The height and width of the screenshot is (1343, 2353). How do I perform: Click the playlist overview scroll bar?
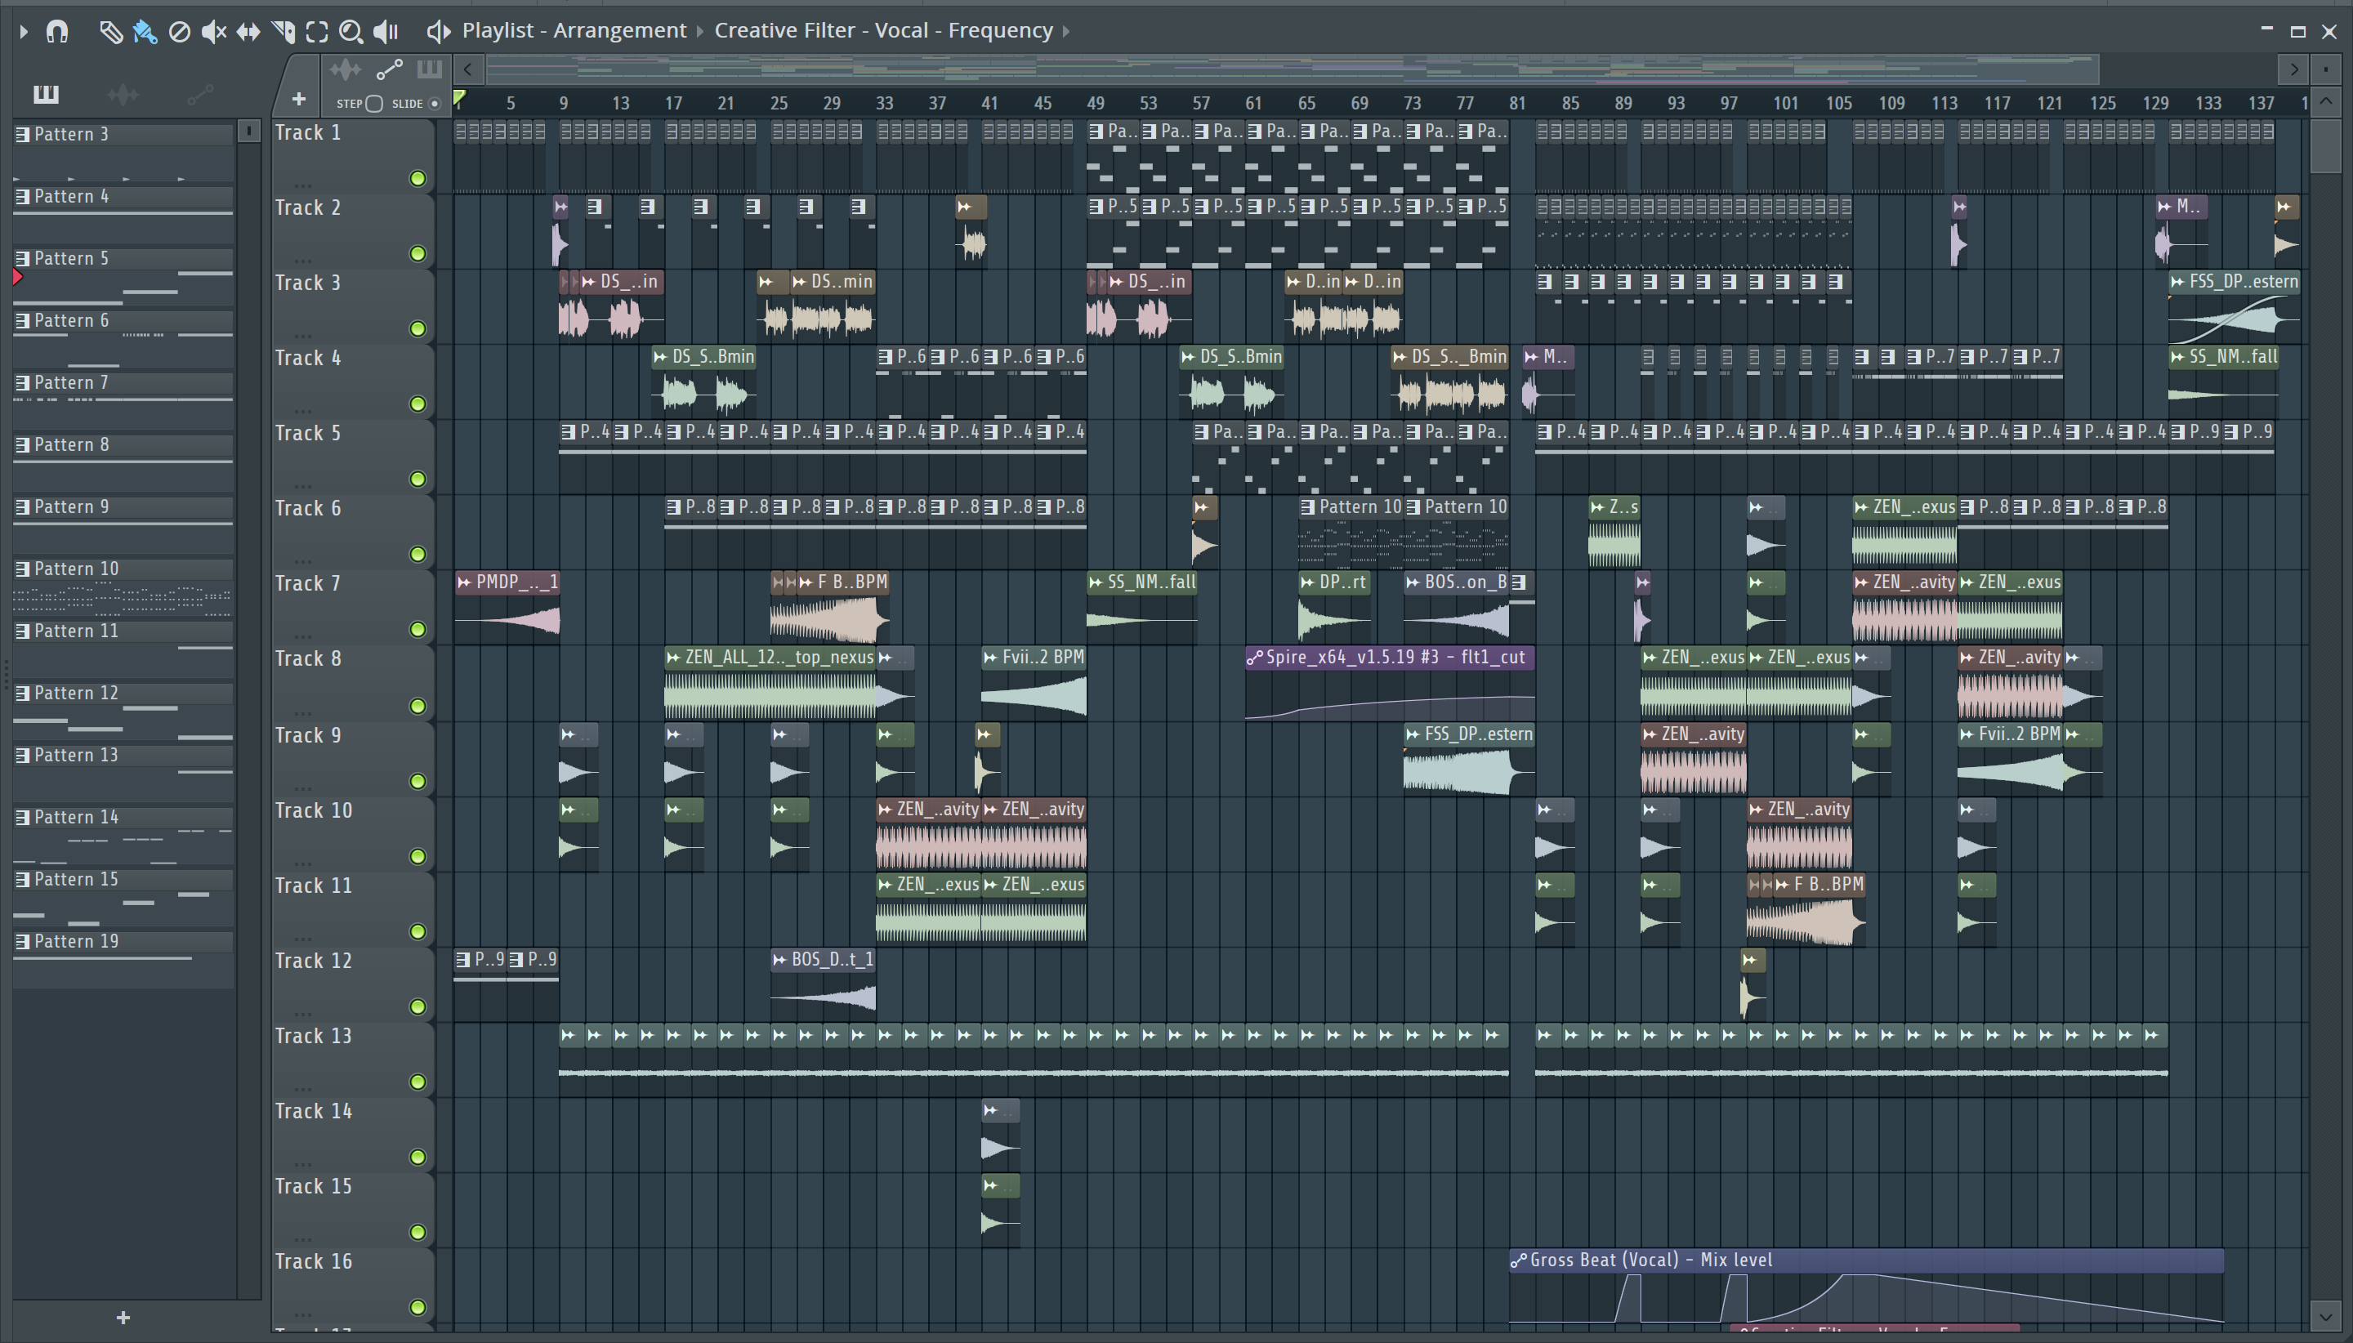click(x=1293, y=69)
